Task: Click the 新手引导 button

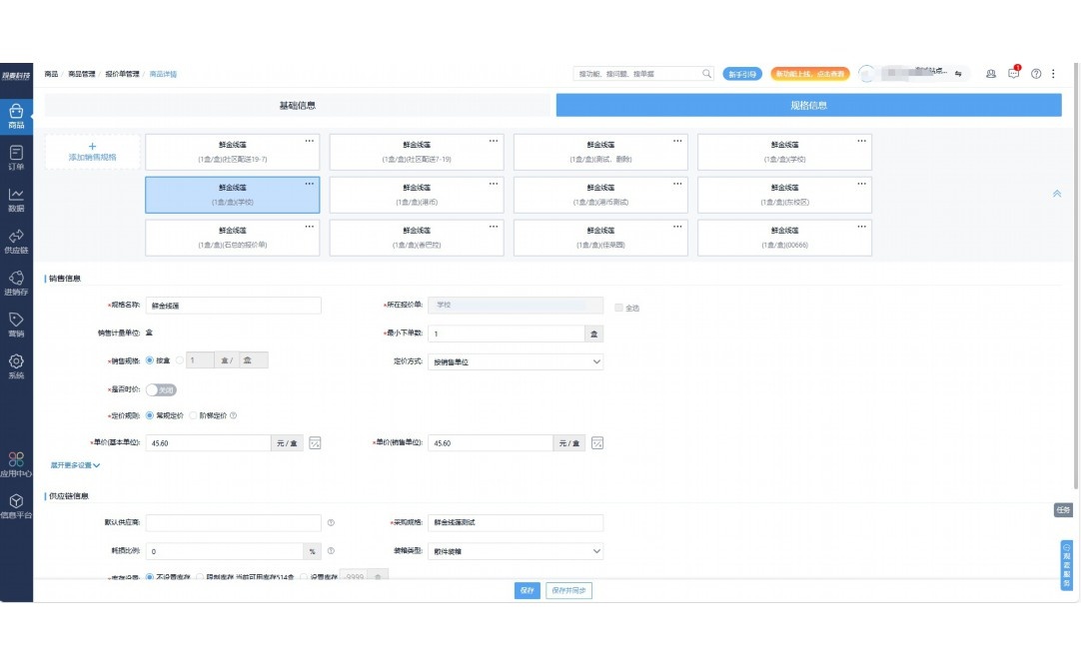Action: [742, 74]
